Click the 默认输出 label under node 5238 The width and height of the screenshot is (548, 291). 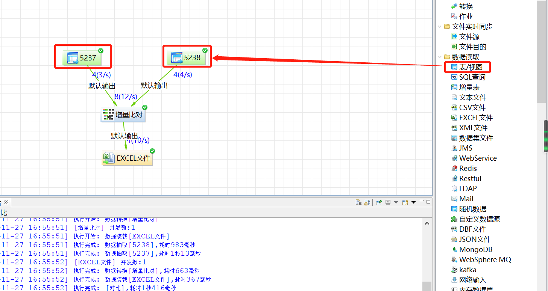point(154,86)
